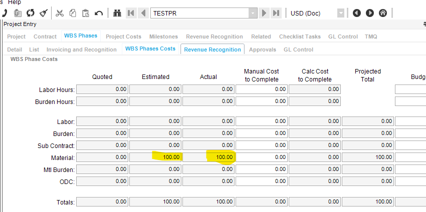Expand the TESTPR project dropdown arrow

pyautogui.click(x=253, y=13)
